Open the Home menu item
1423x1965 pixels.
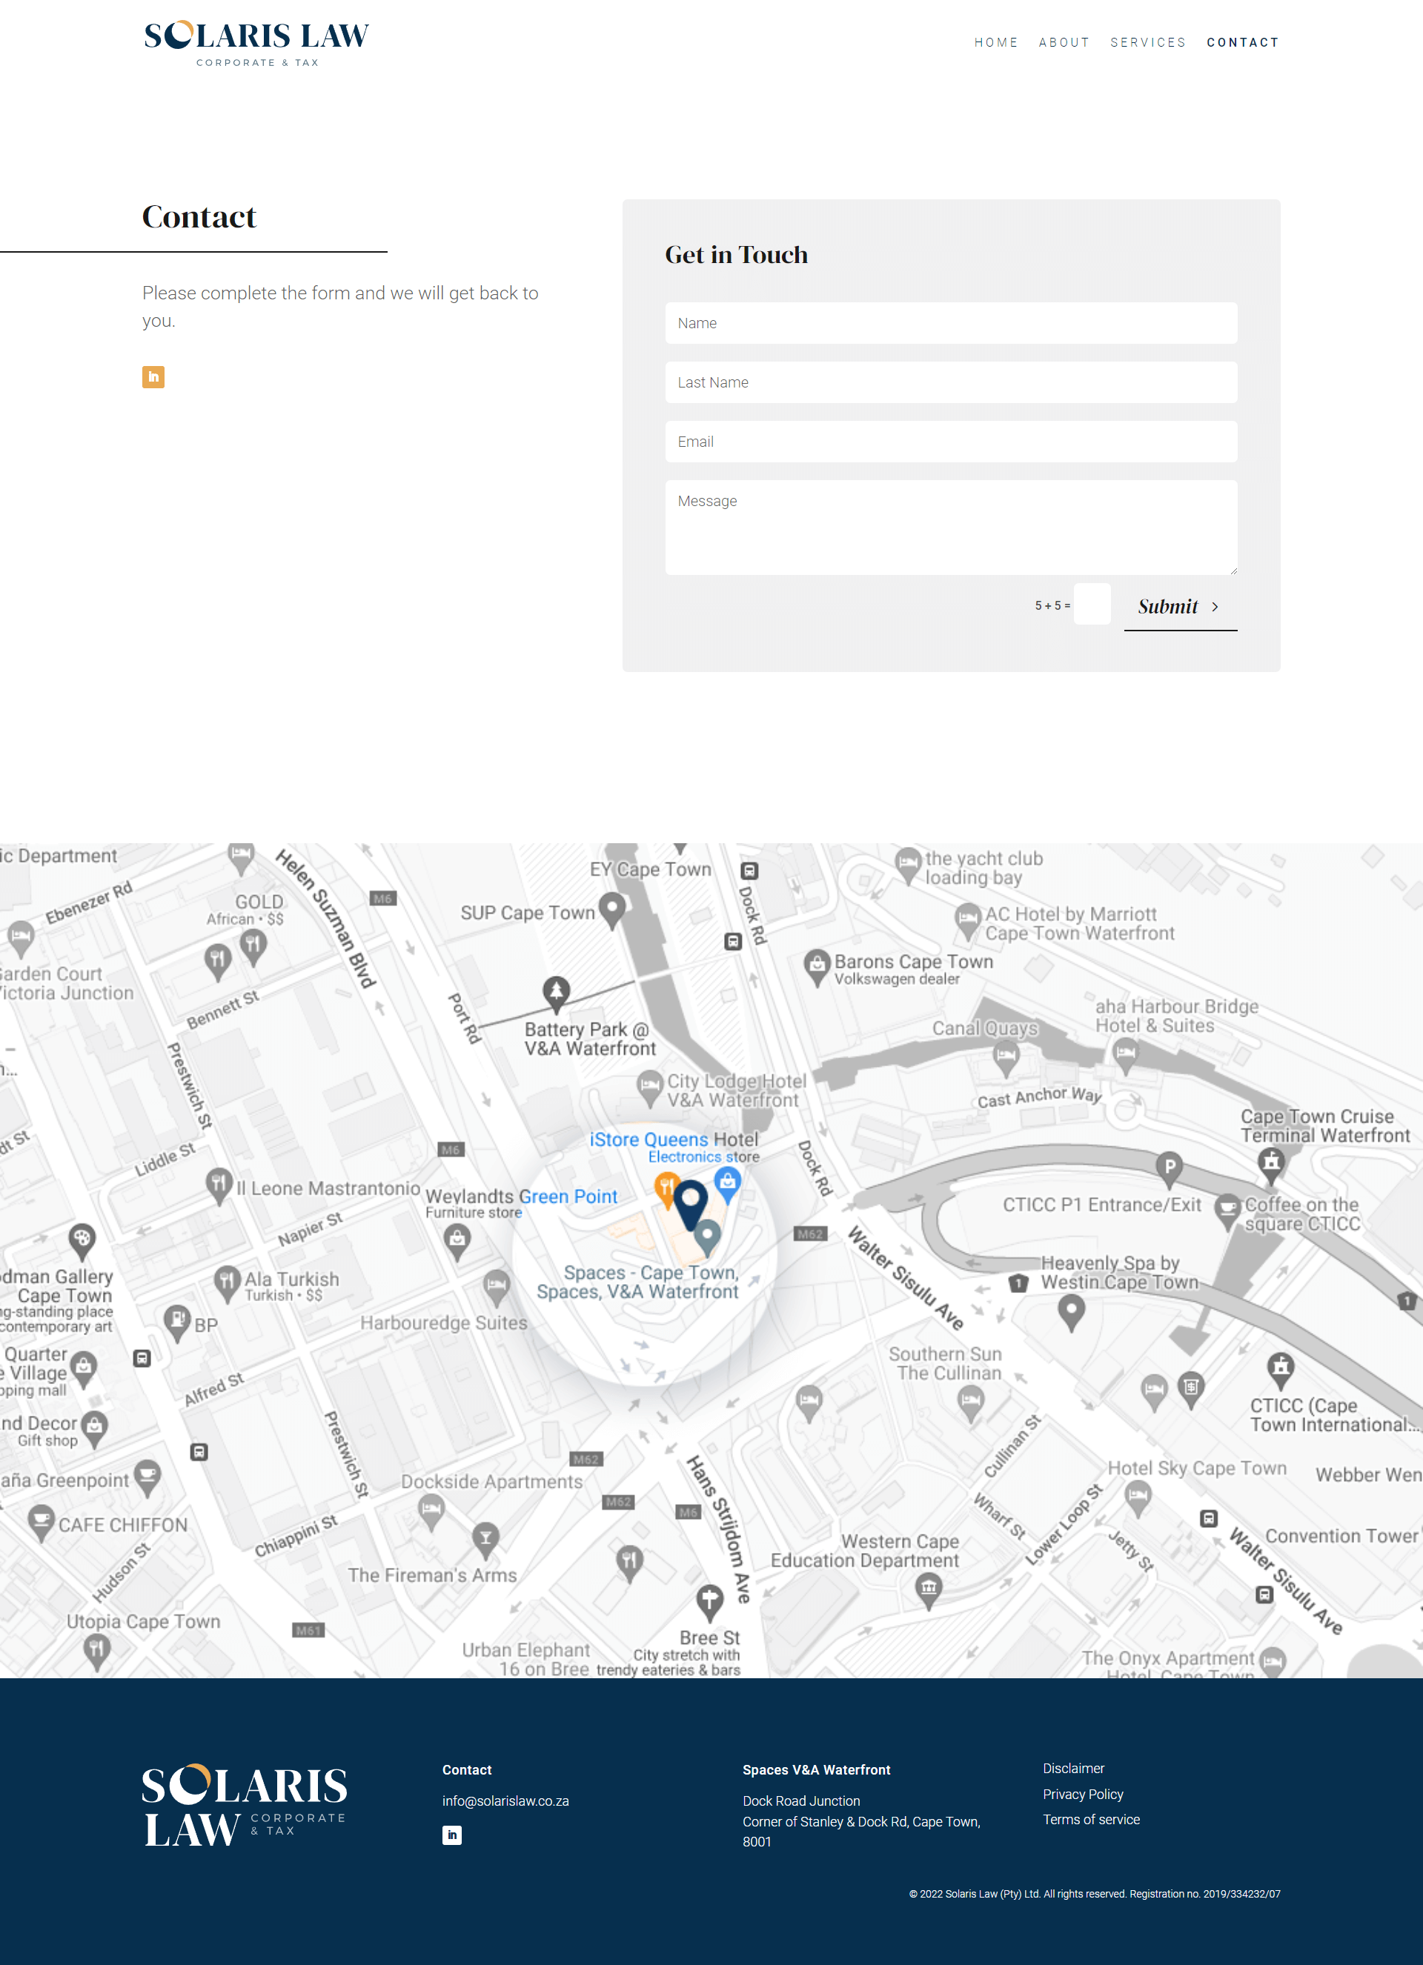[996, 42]
